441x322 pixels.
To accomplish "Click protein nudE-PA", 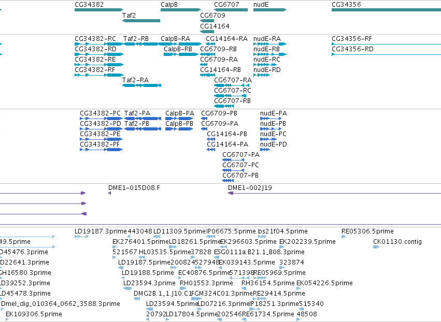I will [274, 113].
